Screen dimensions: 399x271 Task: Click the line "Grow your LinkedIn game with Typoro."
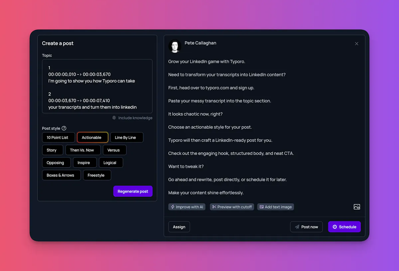[207, 62]
